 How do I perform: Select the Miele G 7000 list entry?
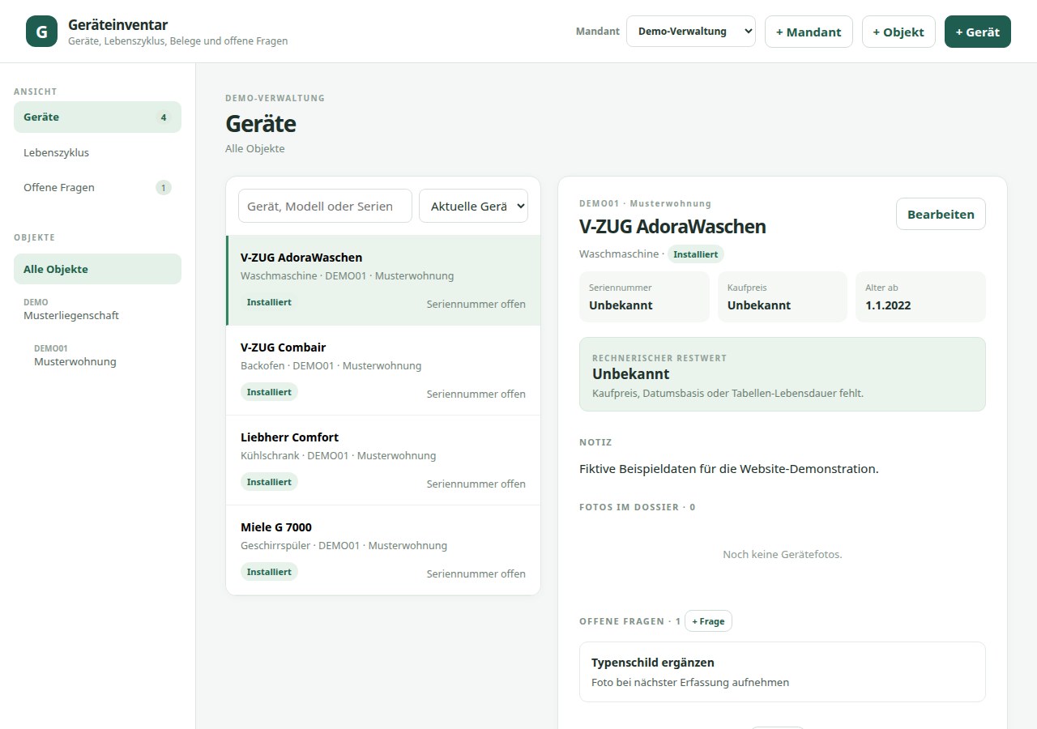(383, 550)
